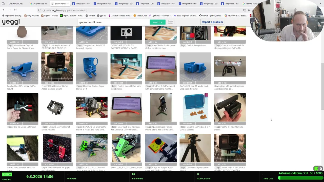Open GoPro Mount Extension thumbnail
The width and height of the screenshot is (324, 182).
click(x=23, y=107)
